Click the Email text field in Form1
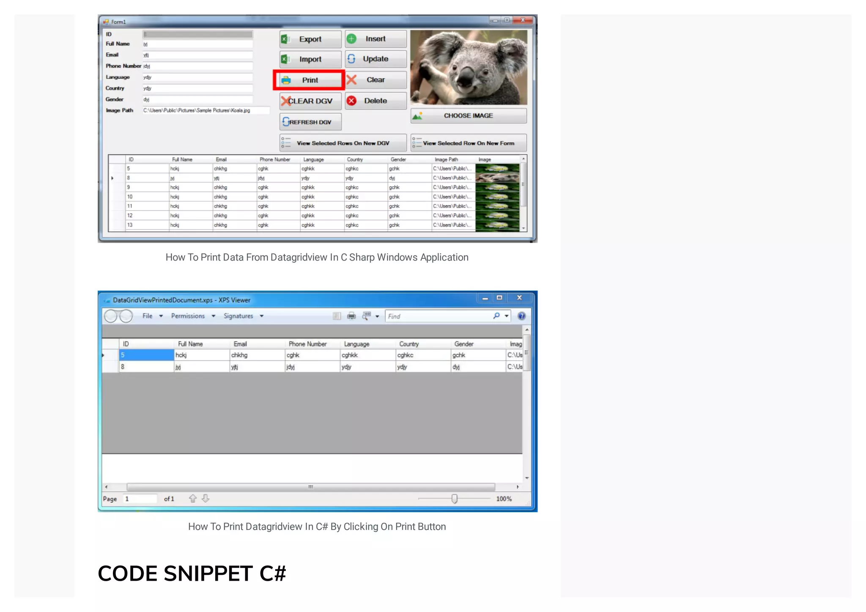 click(198, 55)
